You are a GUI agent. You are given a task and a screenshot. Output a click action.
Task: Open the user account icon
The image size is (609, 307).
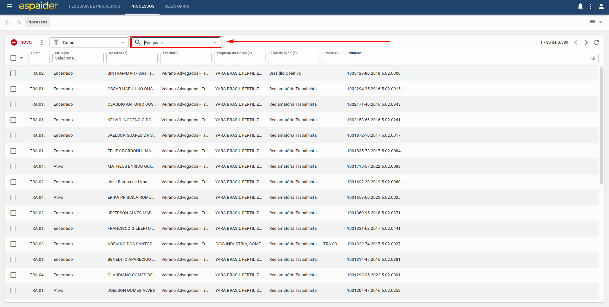(601, 6)
